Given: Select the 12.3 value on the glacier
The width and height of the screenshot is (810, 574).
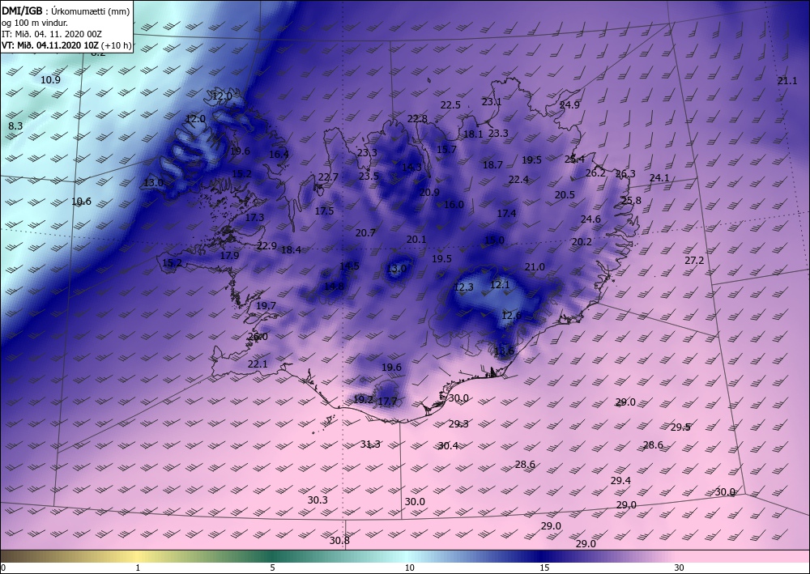Looking at the screenshot, I should [463, 287].
